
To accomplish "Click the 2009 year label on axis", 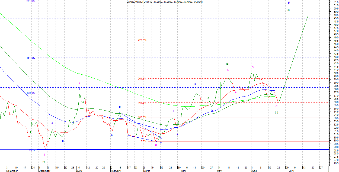I will [79, 171].
